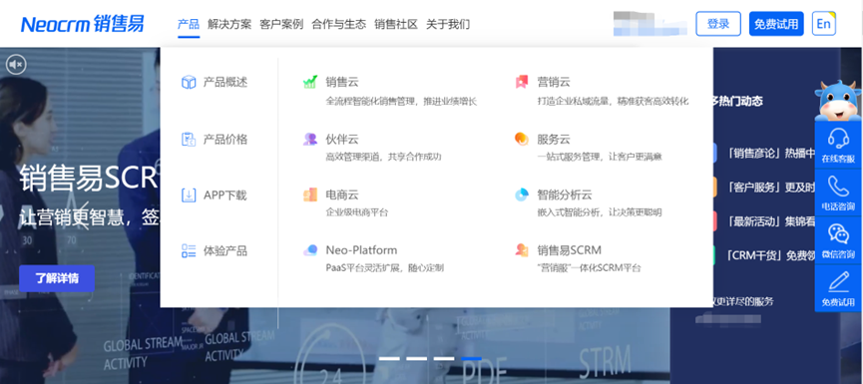Click the purple people icon for 伙伴云
This screenshot has width=863, height=384.
pyautogui.click(x=310, y=140)
